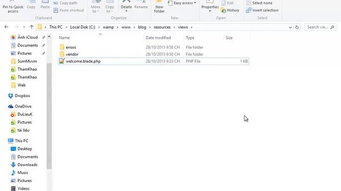Click the navigation pane scrollbar thumb
The width and height of the screenshot is (341, 191).
49,116
